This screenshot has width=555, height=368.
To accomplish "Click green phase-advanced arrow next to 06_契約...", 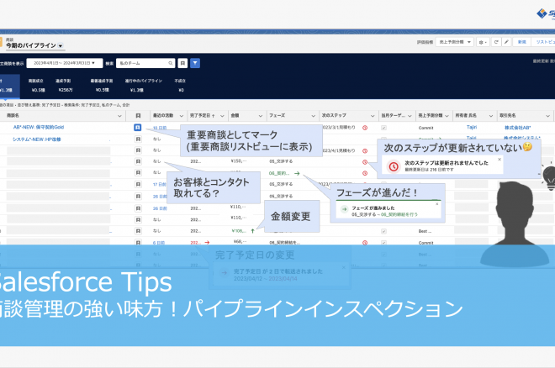I will point(297,173).
